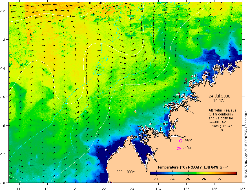Click the 'drifter' legend label
This screenshot has height=191, width=248.
[x=187, y=148]
